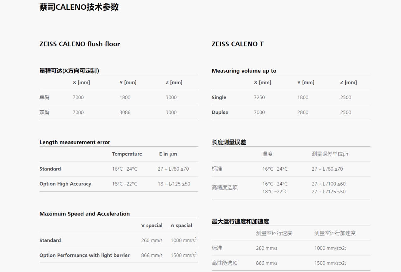This screenshot has width=401, height=272.
Task: Select the 1800 value in the Single row
Action: coord(303,97)
